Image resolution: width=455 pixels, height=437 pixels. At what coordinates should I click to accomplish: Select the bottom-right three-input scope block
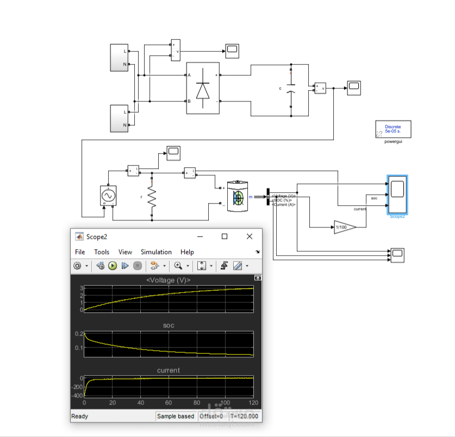(x=397, y=255)
